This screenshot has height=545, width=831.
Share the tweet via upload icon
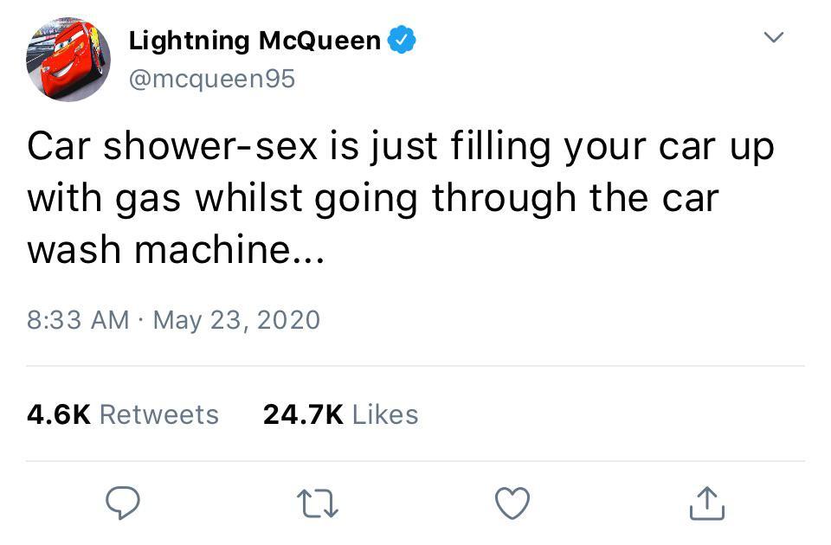[x=707, y=503]
